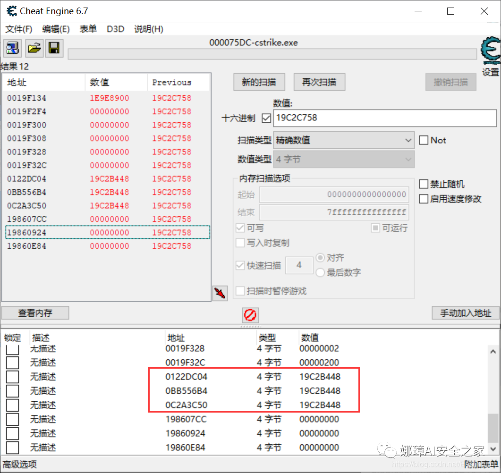The width and height of the screenshot is (501, 473).
Task: Select scan result row 0019F300
Action: (107, 125)
